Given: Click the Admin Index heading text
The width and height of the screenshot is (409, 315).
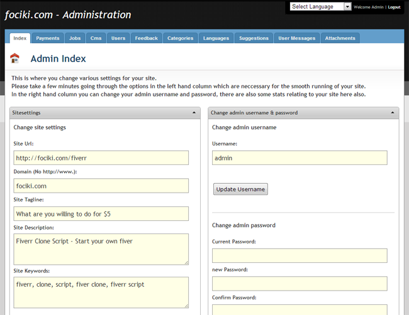Looking at the screenshot, I should pyautogui.click(x=58, y=59).
